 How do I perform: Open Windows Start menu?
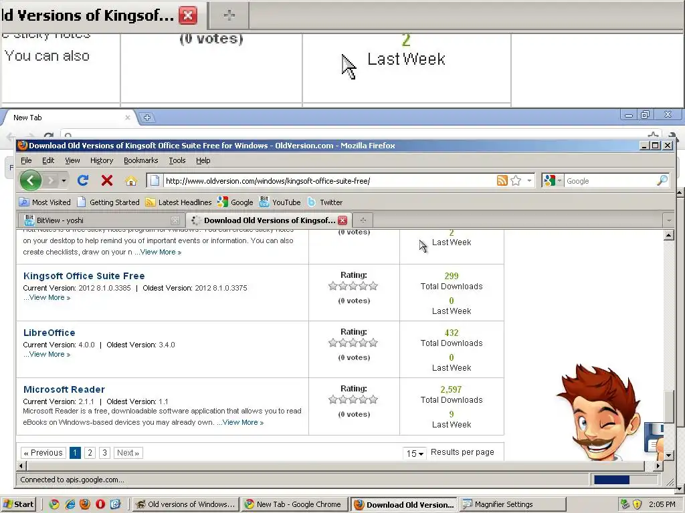[x=18, y=504]
